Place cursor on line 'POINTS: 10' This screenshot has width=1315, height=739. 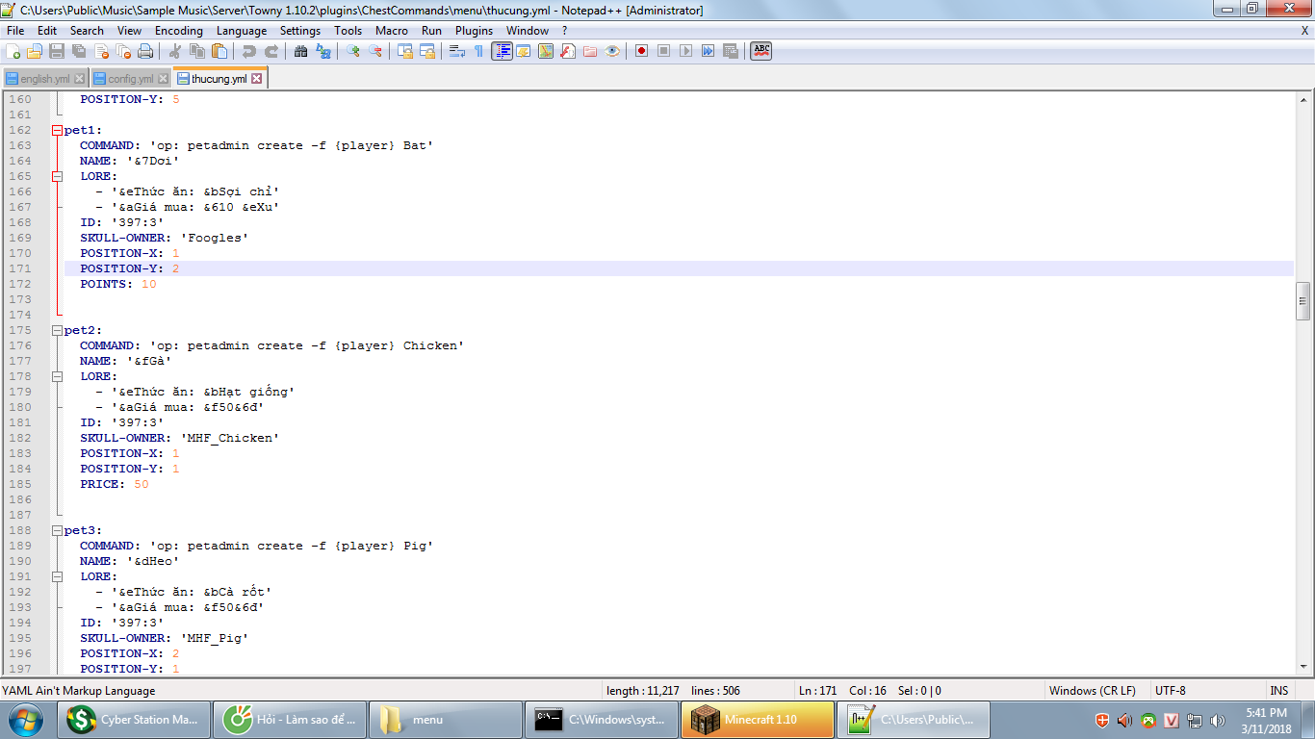[117, 284]
